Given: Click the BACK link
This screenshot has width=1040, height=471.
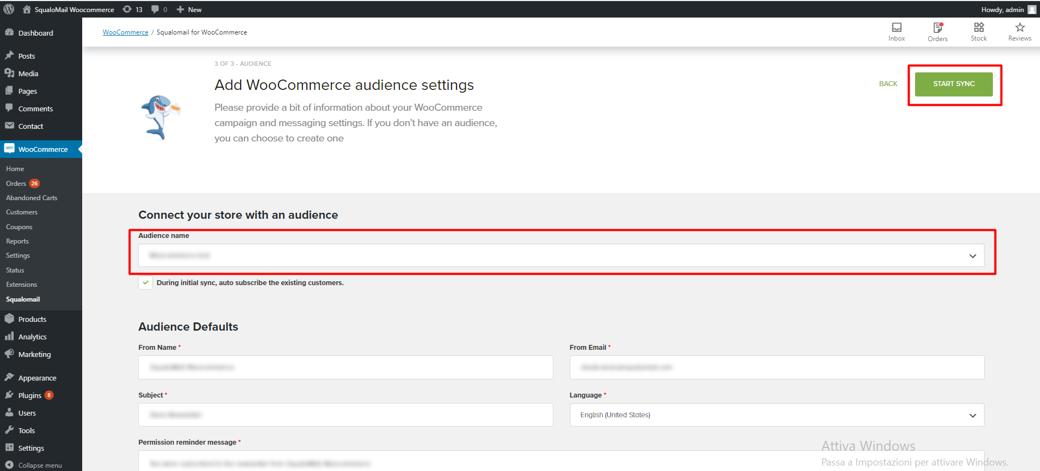Looking at the screenshot, I should [x=888, y=84].
